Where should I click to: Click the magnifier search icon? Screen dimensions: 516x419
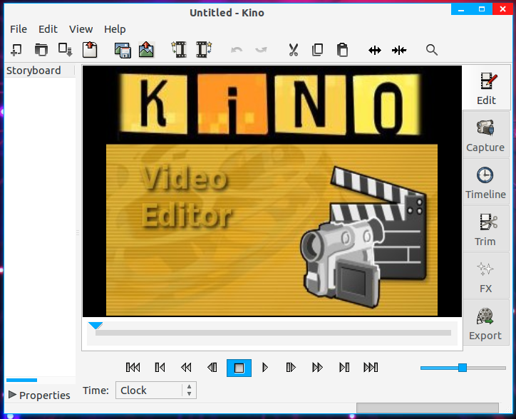pos(432,50)
